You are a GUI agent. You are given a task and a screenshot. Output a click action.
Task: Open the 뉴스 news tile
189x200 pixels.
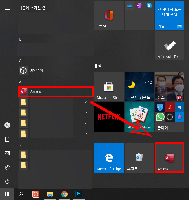coord(170,87)
